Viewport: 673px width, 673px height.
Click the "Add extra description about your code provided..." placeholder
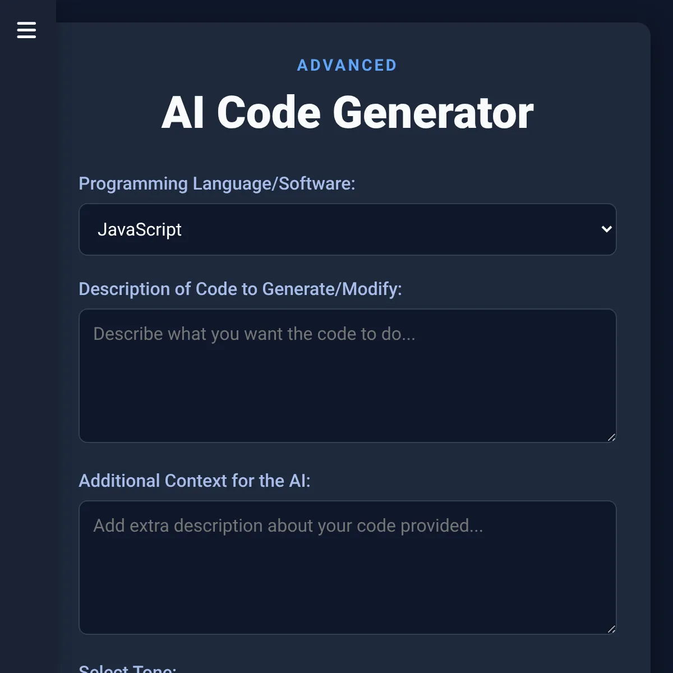pyautogui.click(x=288, y=526)
